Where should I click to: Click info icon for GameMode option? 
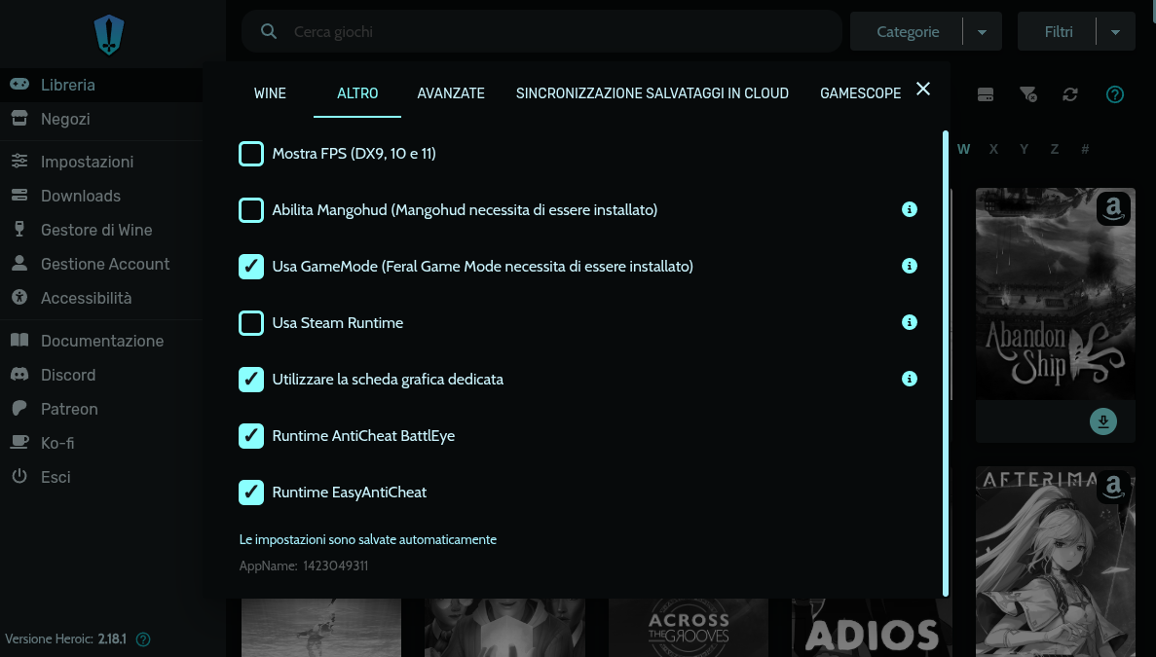coord(910,265)
